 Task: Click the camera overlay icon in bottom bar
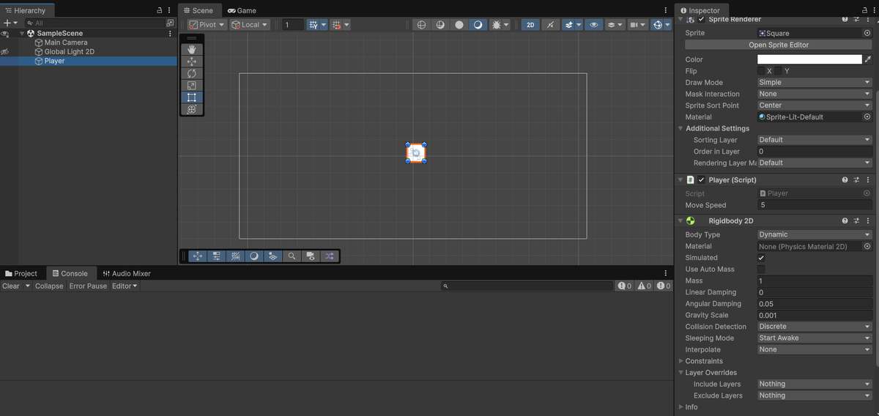[x=311, y=256]
